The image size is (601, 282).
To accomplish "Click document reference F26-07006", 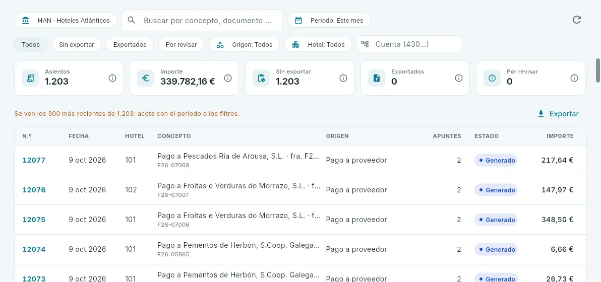I will 173,225.
